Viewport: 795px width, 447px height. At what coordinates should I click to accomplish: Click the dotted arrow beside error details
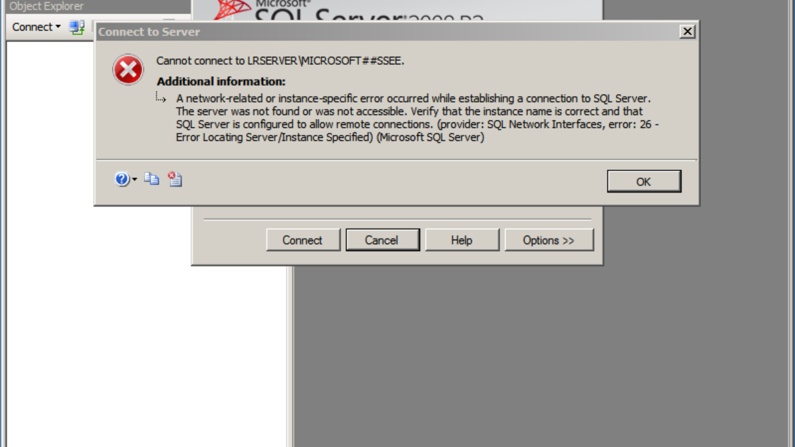(161, 98)
